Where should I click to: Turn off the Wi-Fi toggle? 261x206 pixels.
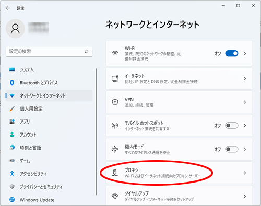(232, 53)
